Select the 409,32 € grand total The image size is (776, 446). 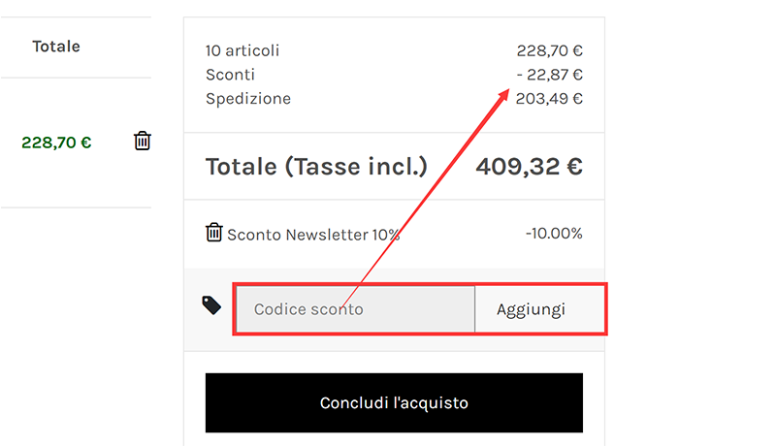[x=529, y=167]
